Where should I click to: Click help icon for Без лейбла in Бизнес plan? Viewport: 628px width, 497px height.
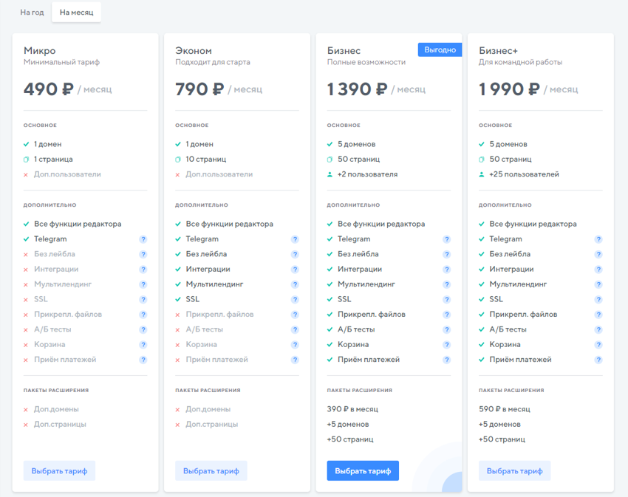(x=446, y=254)
